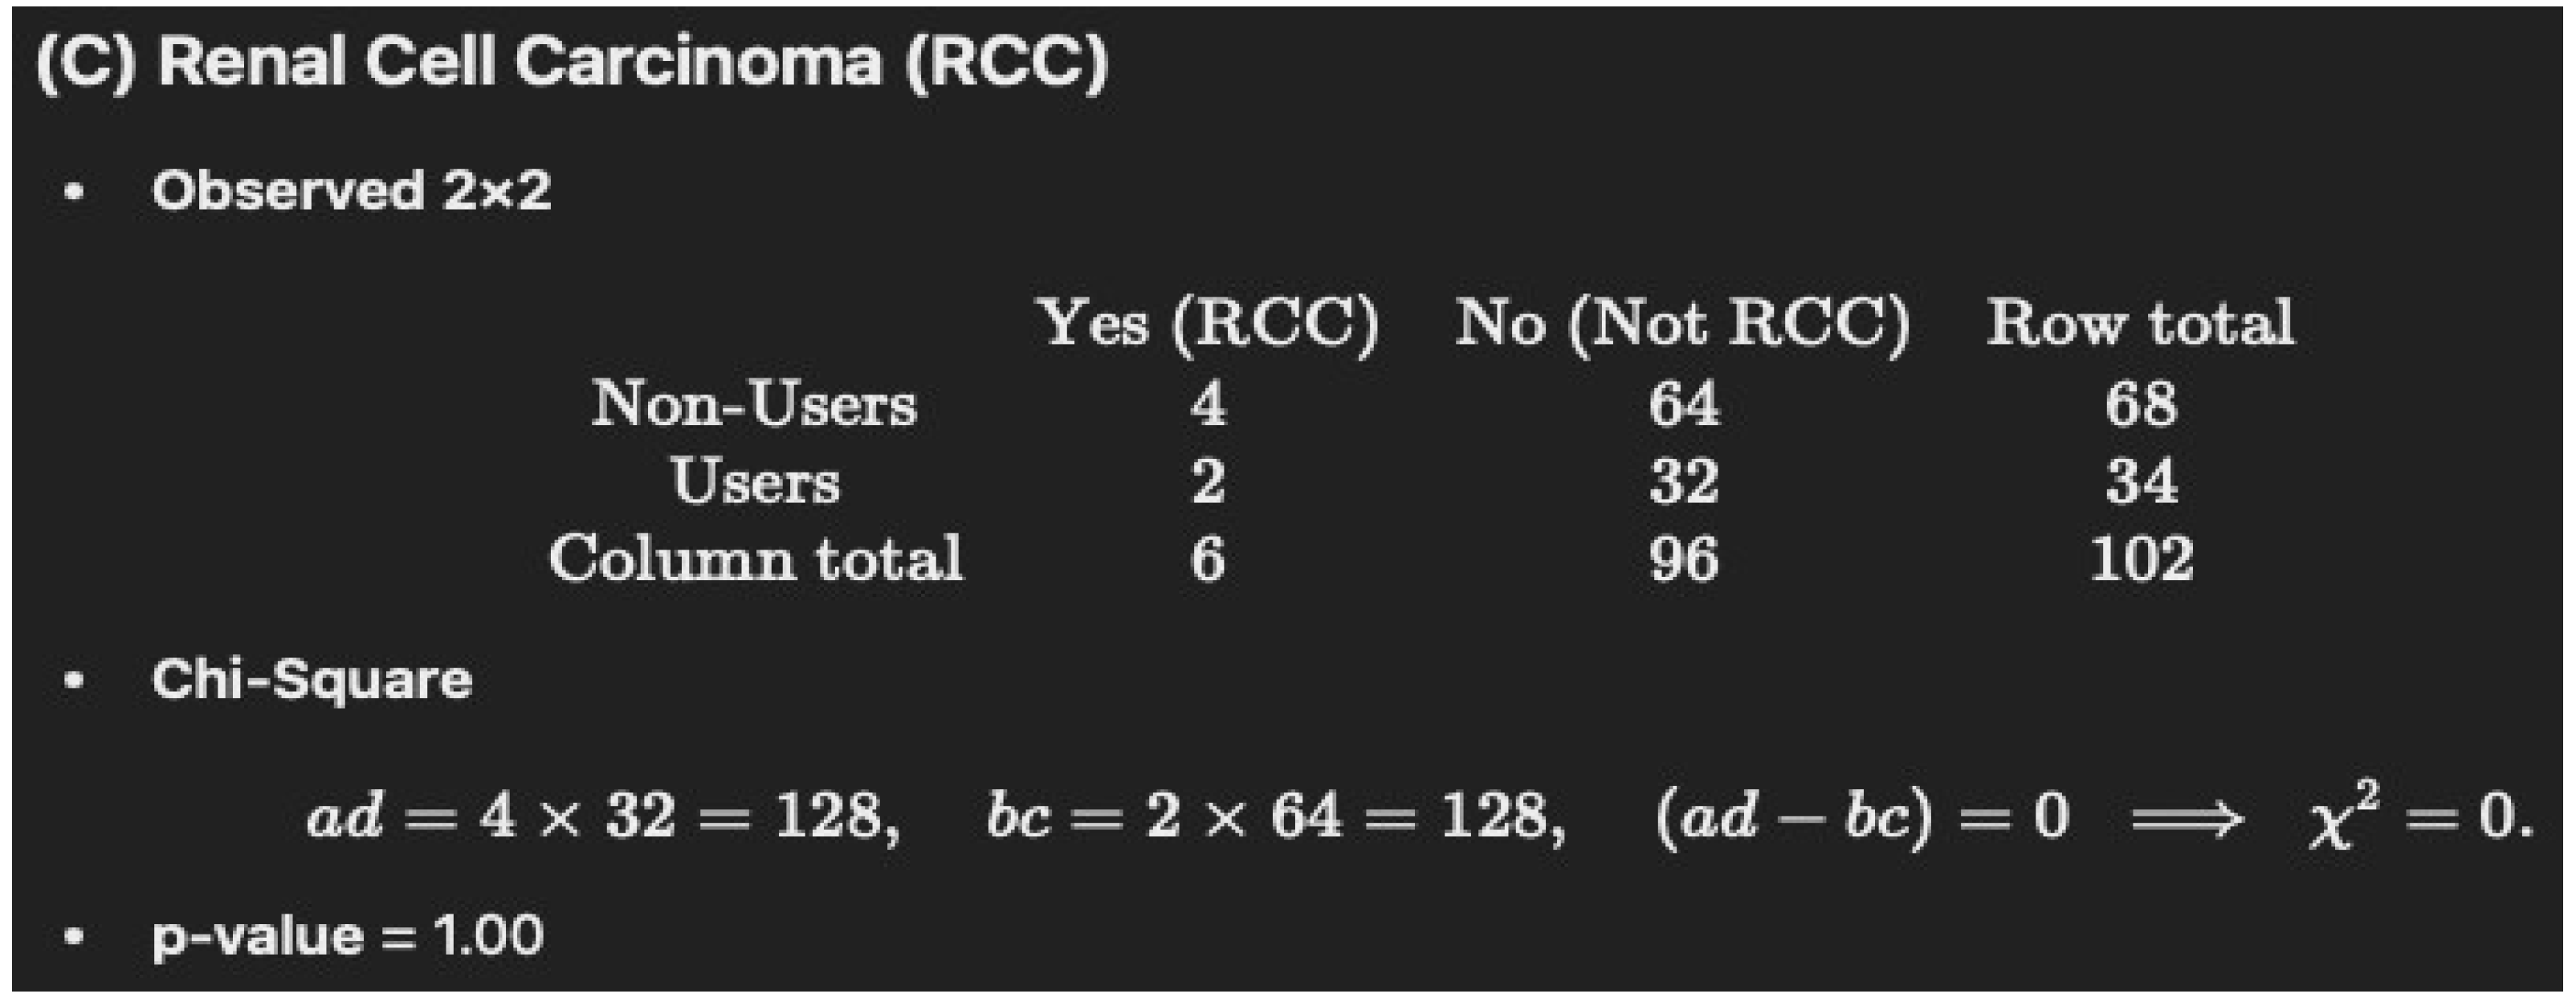Click the Row total column header

point(2140,323)
